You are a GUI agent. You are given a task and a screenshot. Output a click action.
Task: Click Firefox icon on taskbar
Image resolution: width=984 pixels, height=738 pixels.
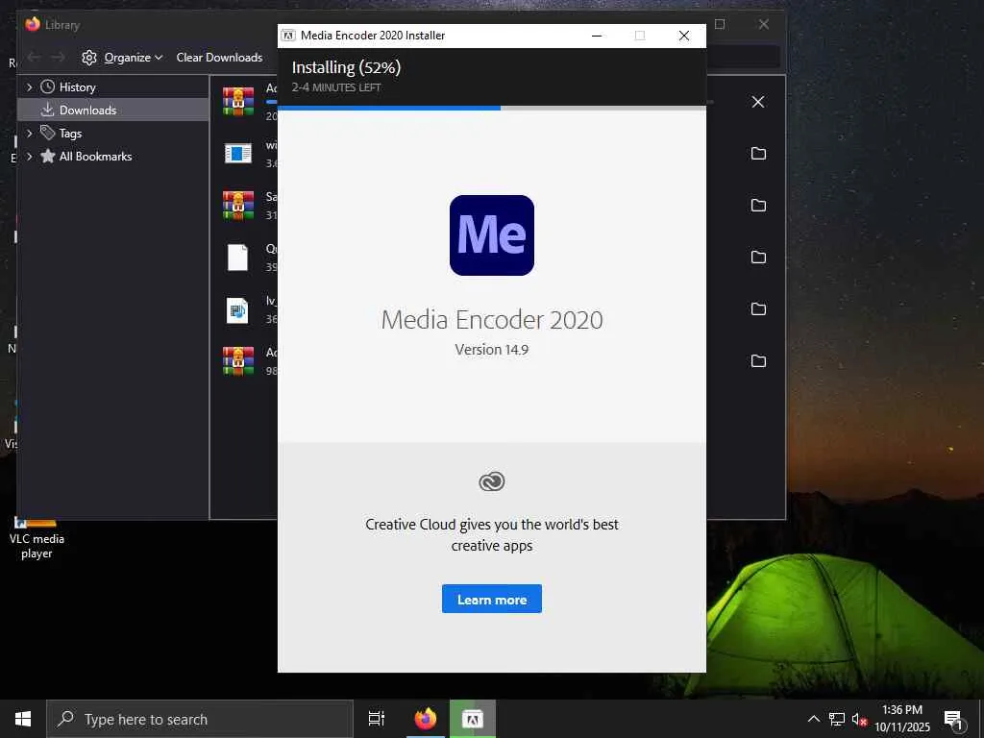click(425, 719)
